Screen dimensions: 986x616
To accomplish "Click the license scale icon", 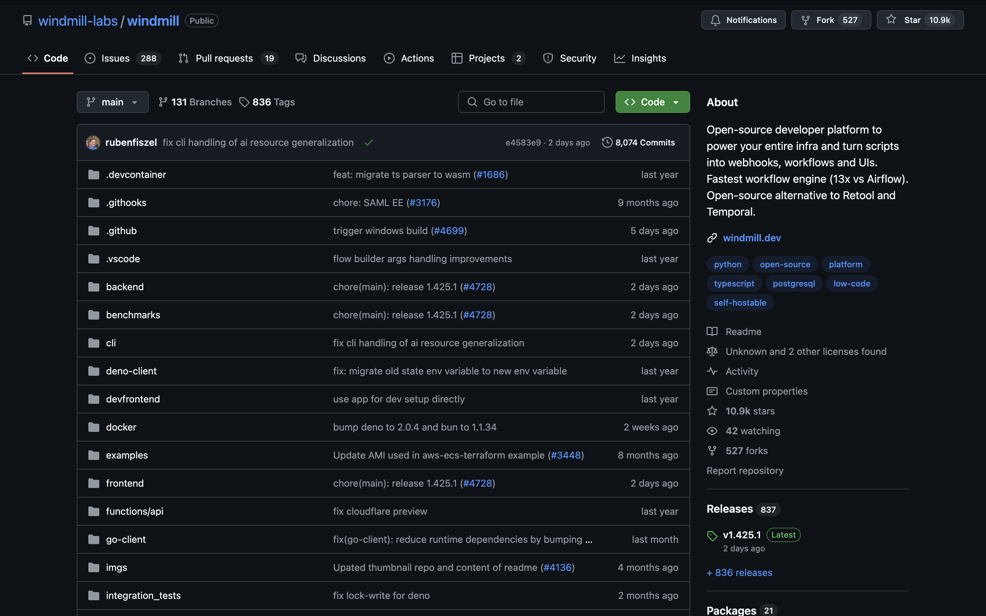I will (x=712, y=351).
